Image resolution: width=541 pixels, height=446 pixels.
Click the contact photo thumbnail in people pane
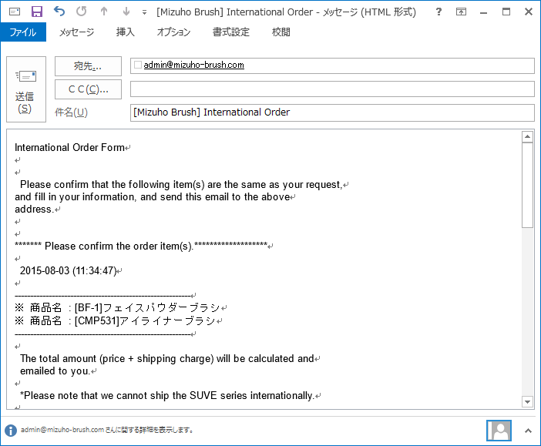click(x=499, y=430)
